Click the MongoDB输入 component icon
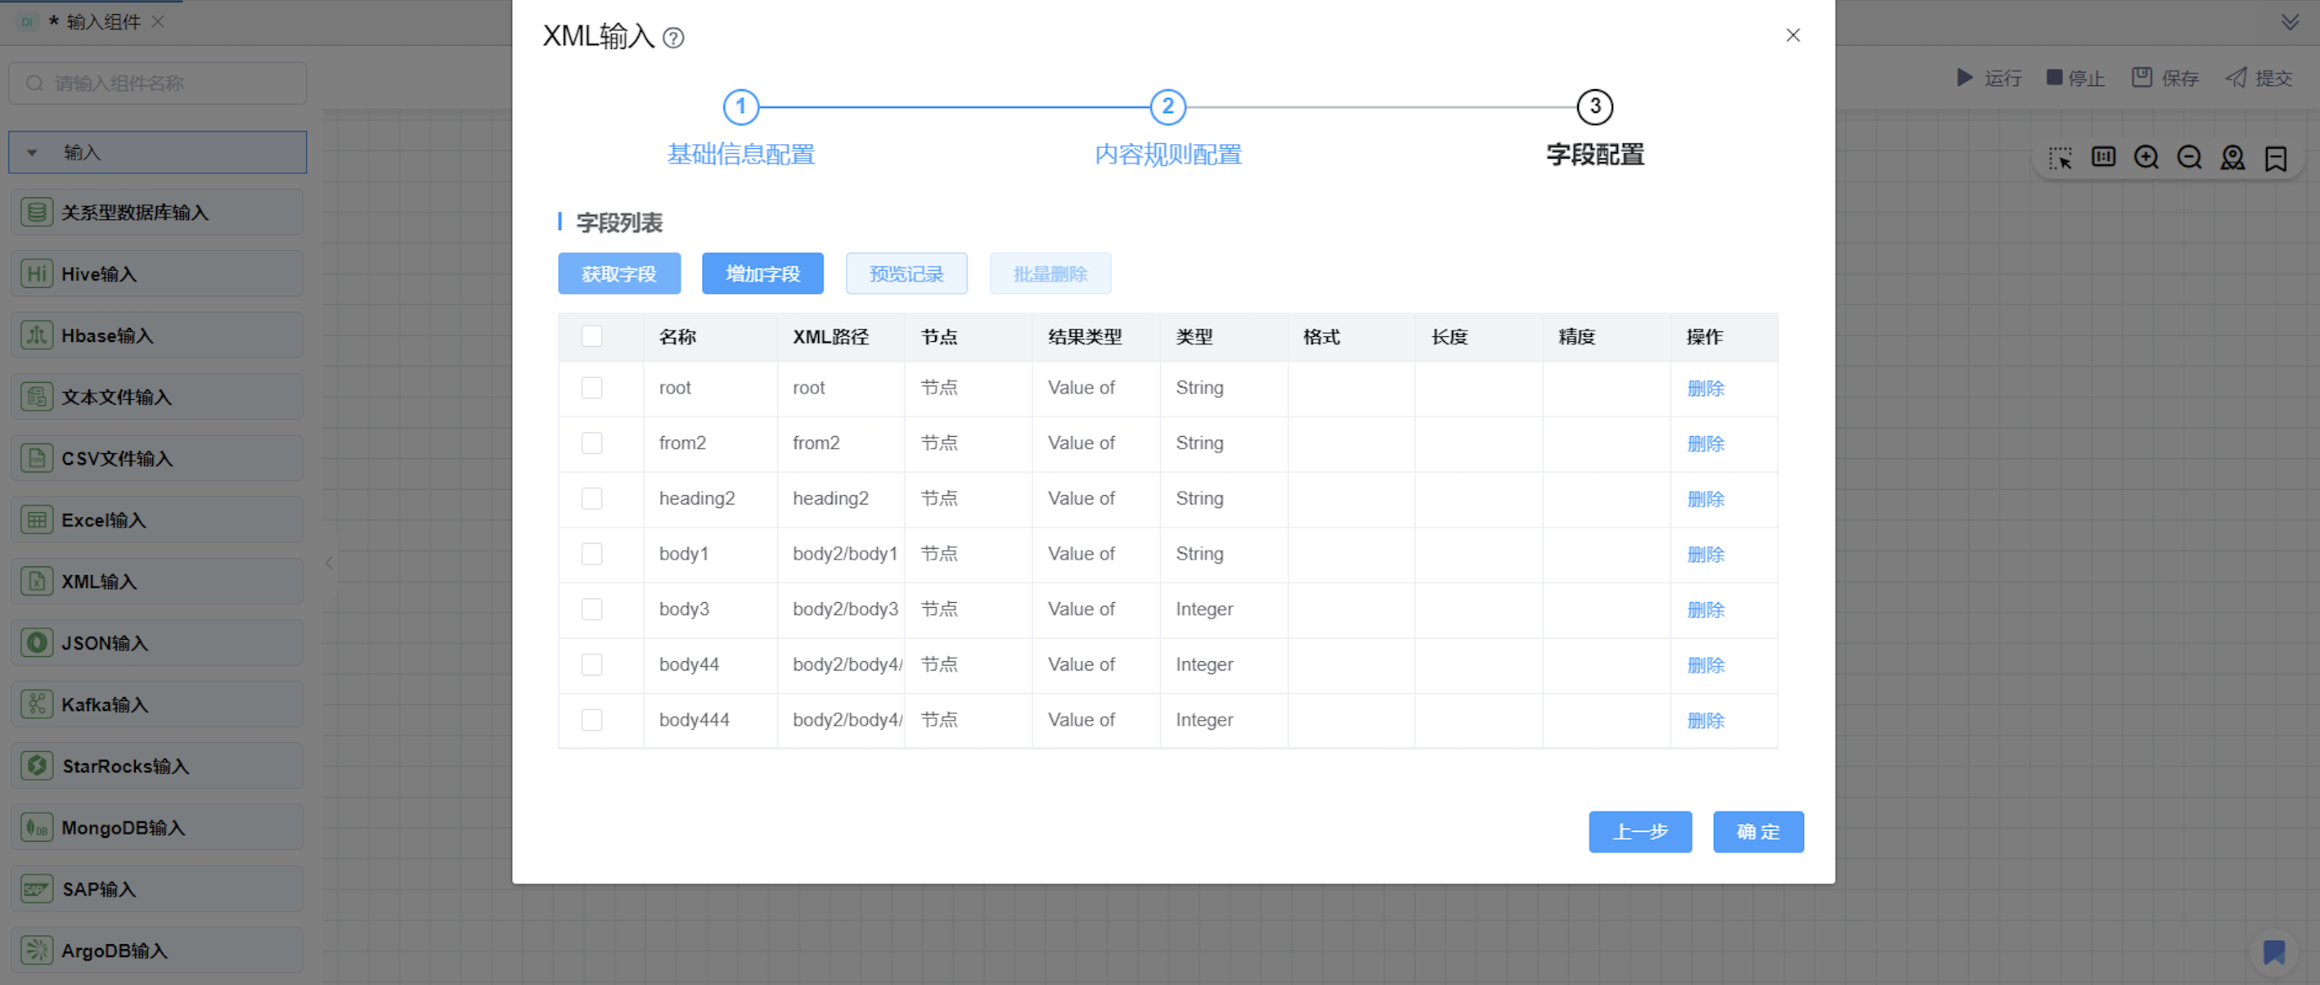Screen dimensions: 2320x985 (37, 827)
